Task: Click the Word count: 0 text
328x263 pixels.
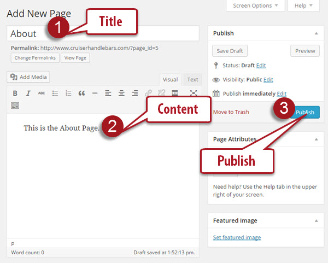Action: [28, 253]
